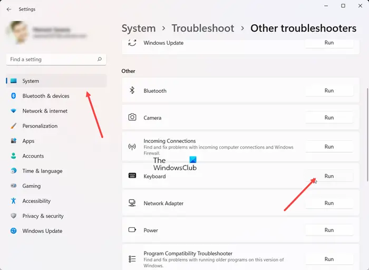The image size is (369, 270).
Task: Click the Camera label
Action: tap(152, 118)
